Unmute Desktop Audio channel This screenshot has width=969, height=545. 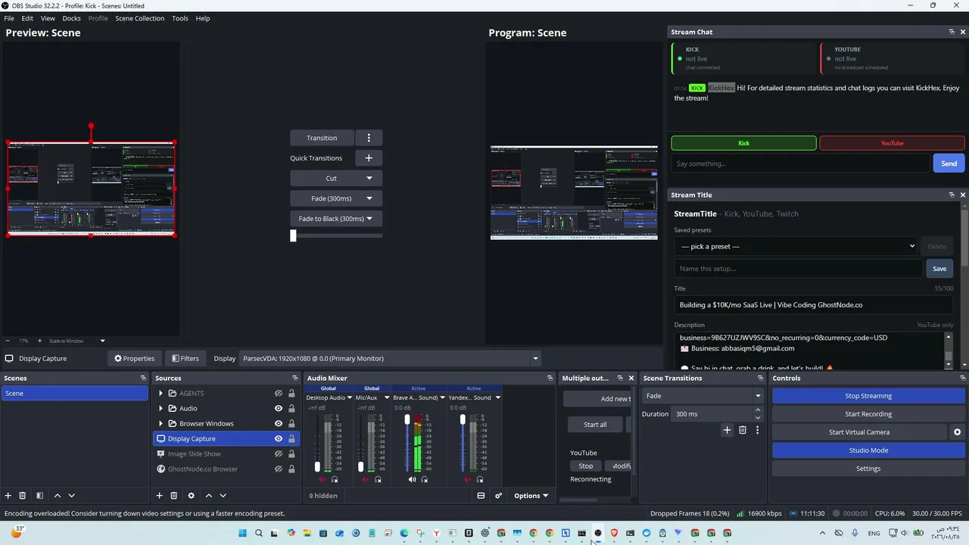[x=323, y=480]
